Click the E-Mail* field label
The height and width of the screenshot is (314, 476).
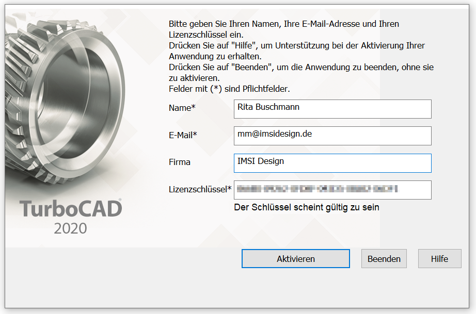pos(183,135)
